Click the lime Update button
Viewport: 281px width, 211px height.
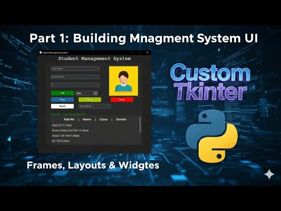pyautogui.click(x=90, y=100)
